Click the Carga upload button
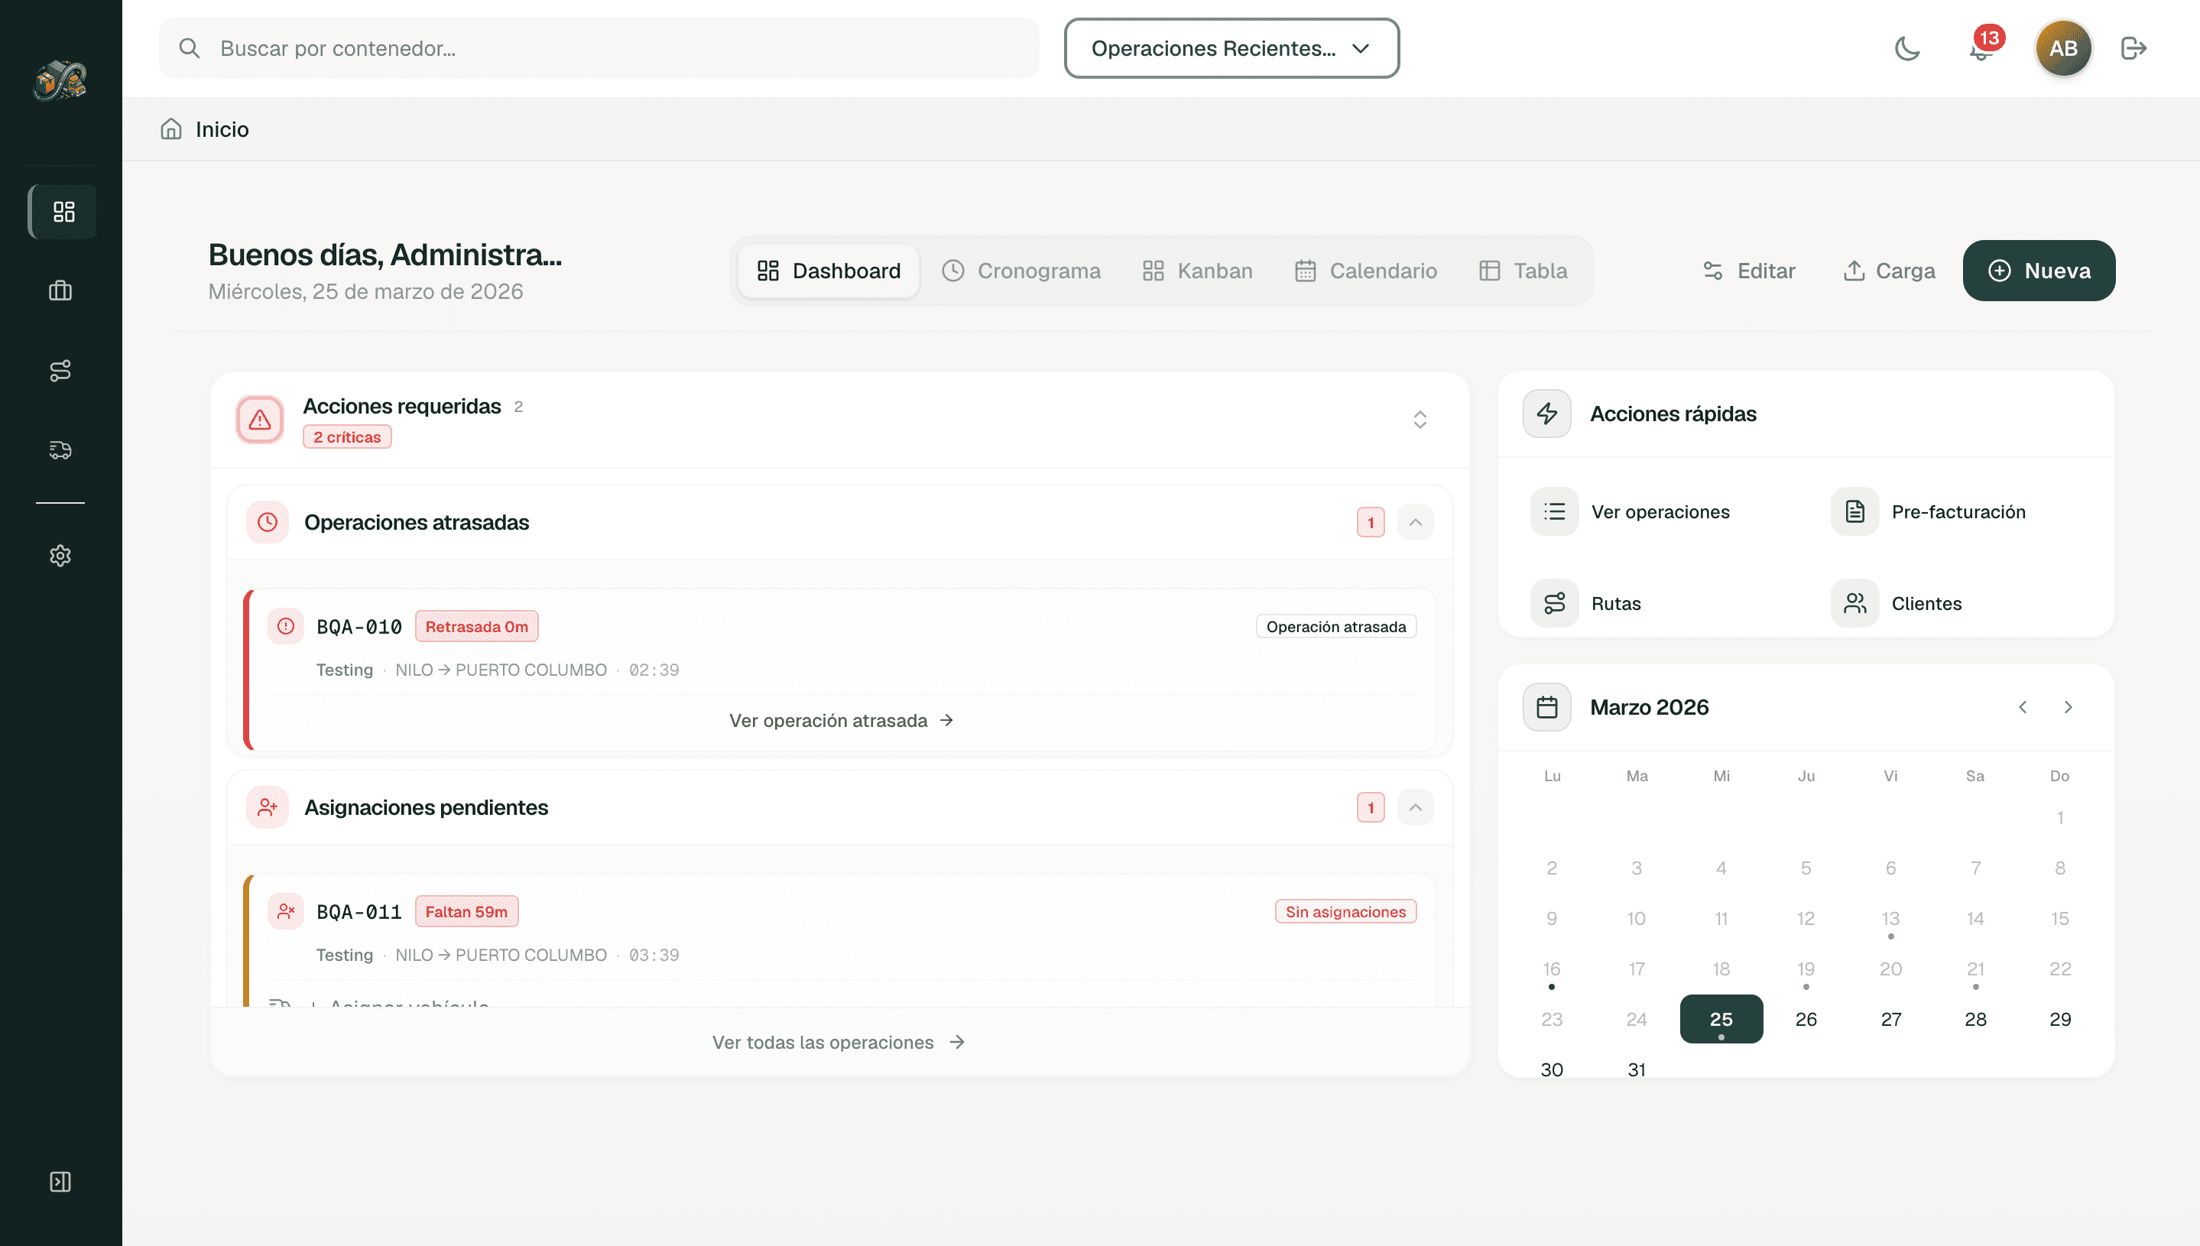Viewport: 2200px width, 1246px height. click(x=1889, y=271)
